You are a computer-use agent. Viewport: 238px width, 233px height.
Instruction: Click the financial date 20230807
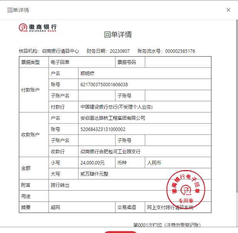(x=120, y=51)
